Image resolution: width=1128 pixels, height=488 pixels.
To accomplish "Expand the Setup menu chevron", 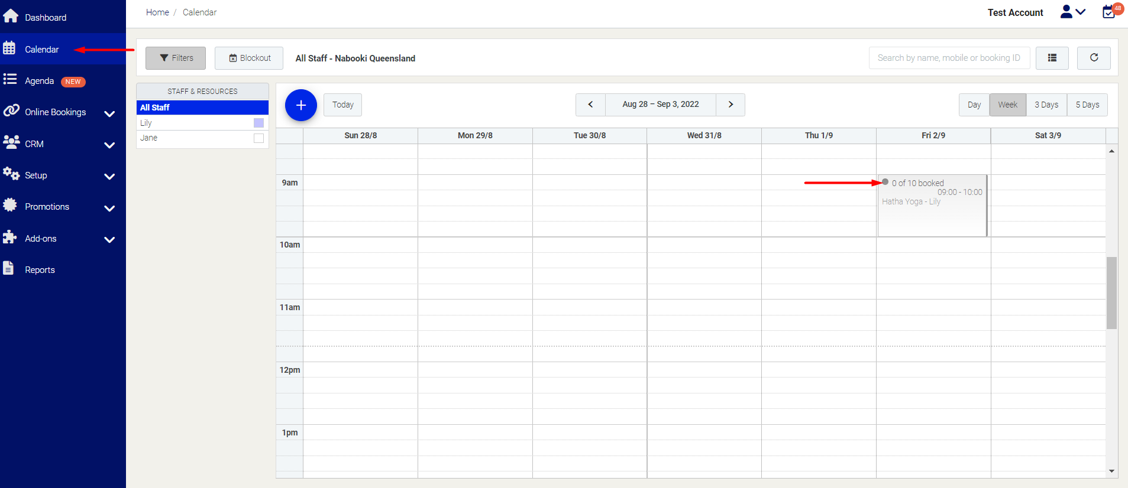I will coord(109,176).
